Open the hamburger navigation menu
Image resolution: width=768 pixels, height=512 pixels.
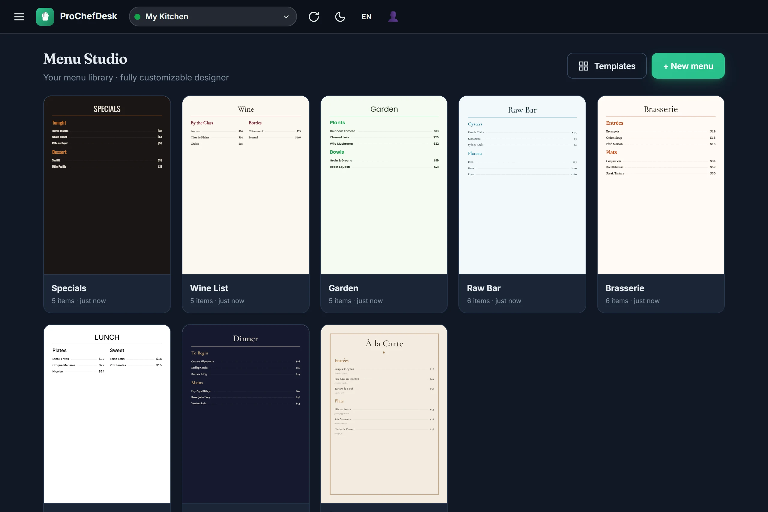pos(19,17)
